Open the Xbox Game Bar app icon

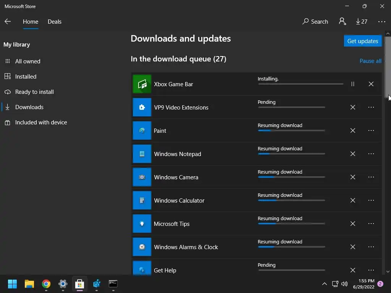[x=142, y=84]
